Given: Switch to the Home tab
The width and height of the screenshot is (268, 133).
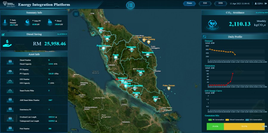Looking at the screenshot, I should pyautogui.click(x=189, y=3).
